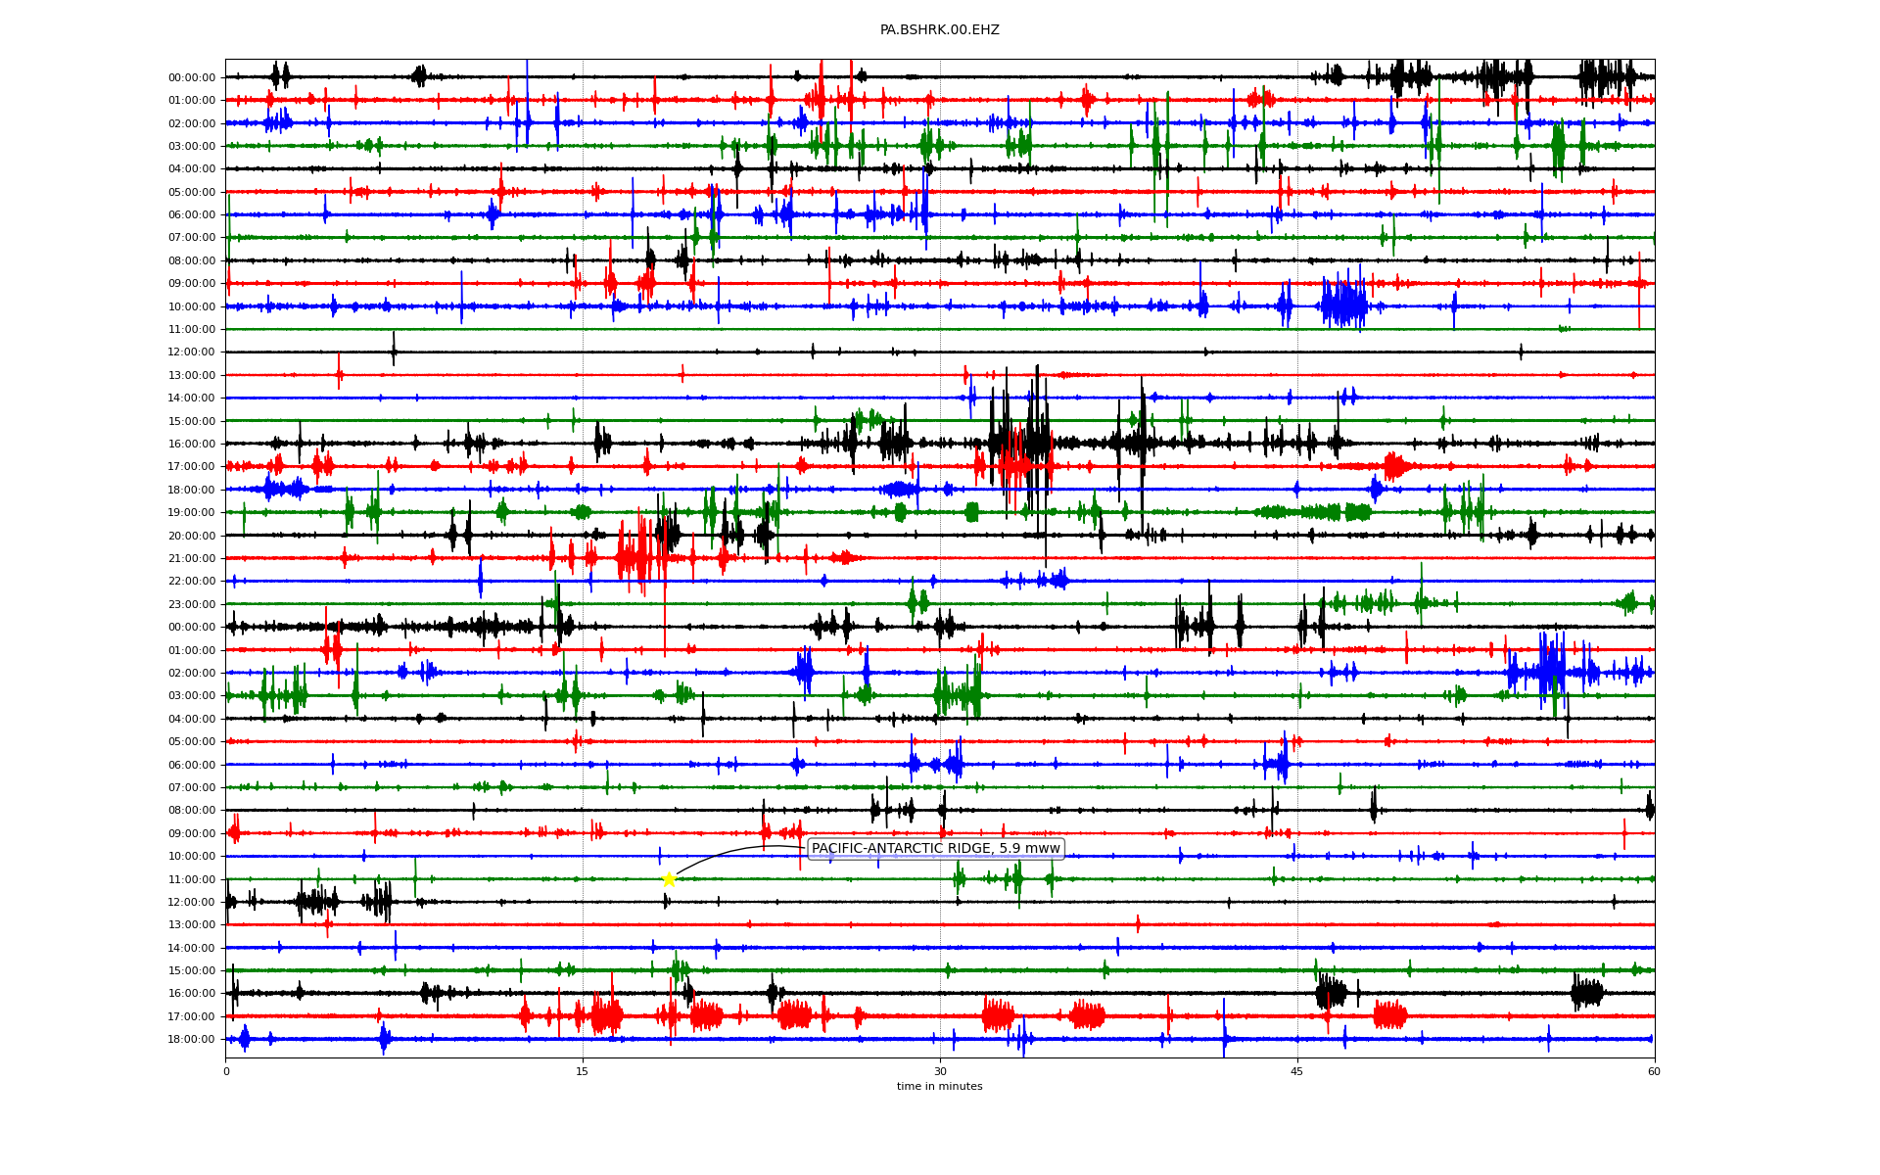Image resolution: width=1880 pixels, height=1175 pixels.
Task: Click the 45 tick on x-axis
Action: click(x=1297, y=1071)
